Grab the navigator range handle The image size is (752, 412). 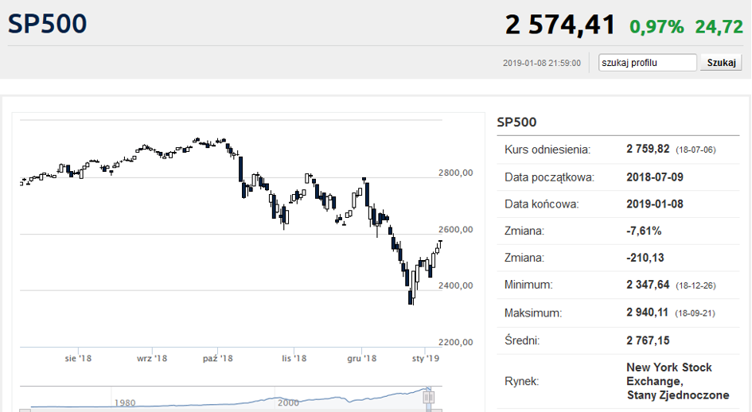[428, 397]
